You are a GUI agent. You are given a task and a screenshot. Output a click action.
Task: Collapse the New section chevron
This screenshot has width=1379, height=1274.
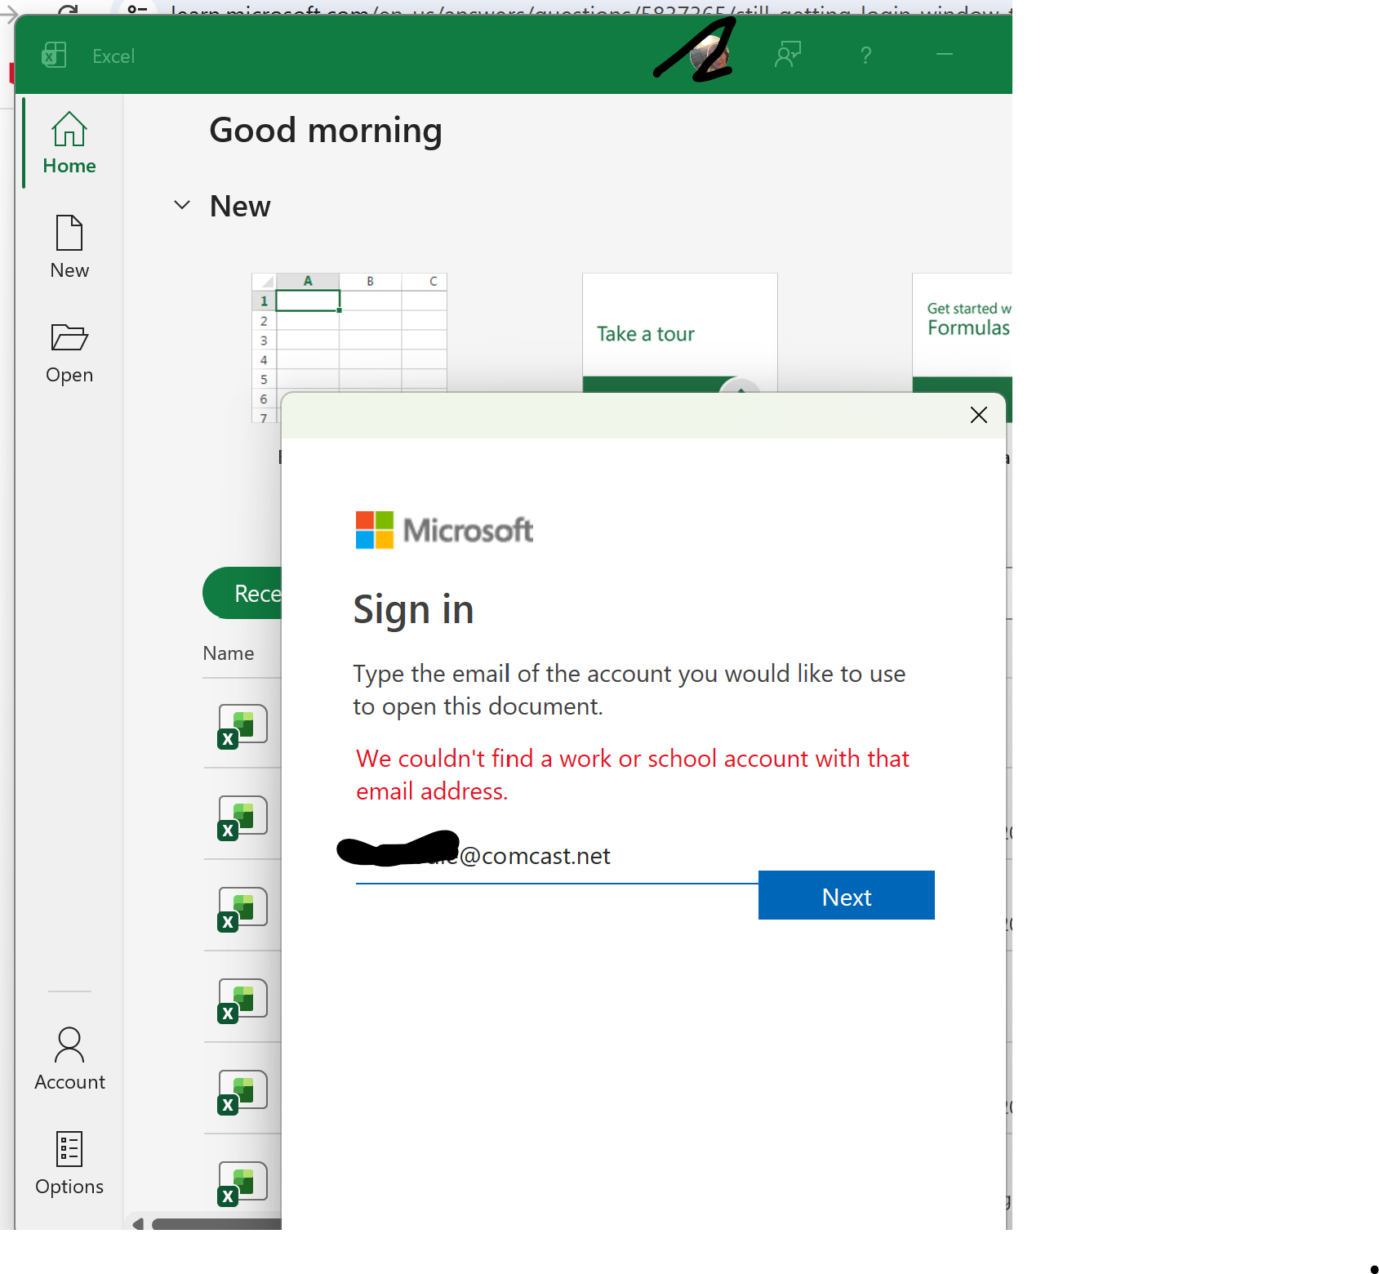coord(182,205)
